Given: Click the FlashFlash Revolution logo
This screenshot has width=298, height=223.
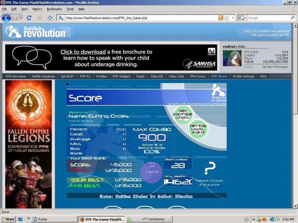Looking at the screenshot, I should pos(35,32).
